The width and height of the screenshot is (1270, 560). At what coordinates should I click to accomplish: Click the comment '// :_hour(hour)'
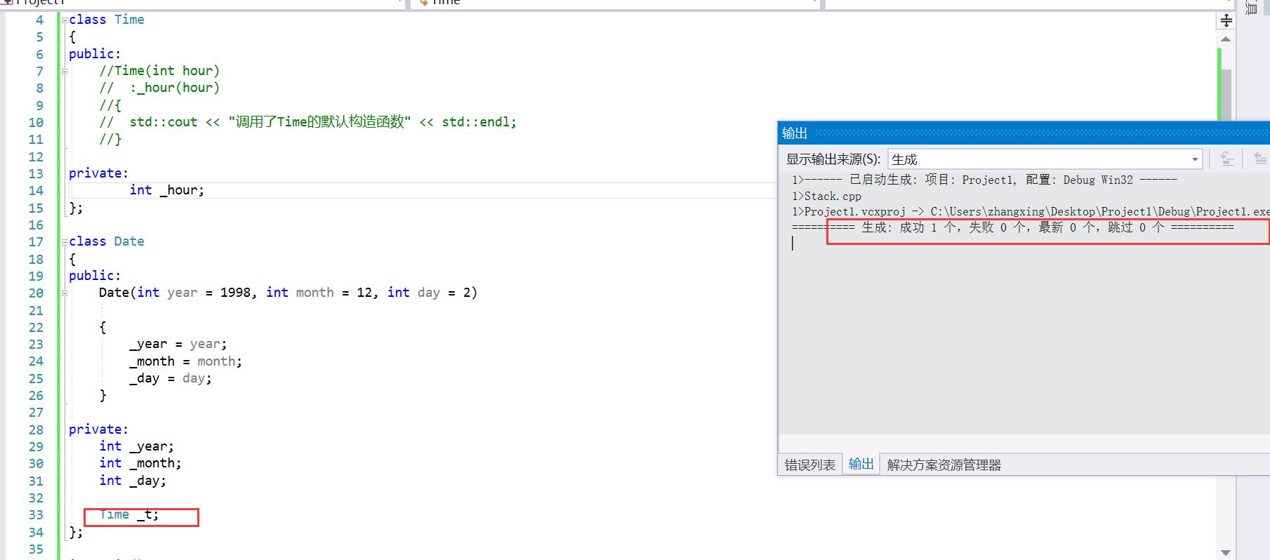coord(159,88)
